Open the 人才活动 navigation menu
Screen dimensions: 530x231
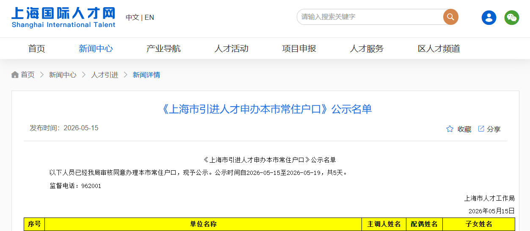click(x=231, y=48)
